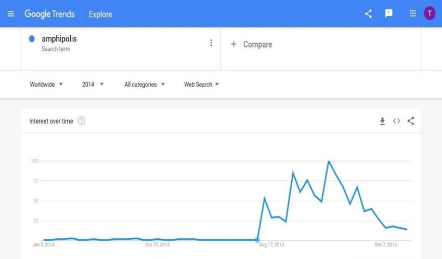Open the Web Search type dropdown
Screen dimensions: 442x259
click(x=201, y=85)
